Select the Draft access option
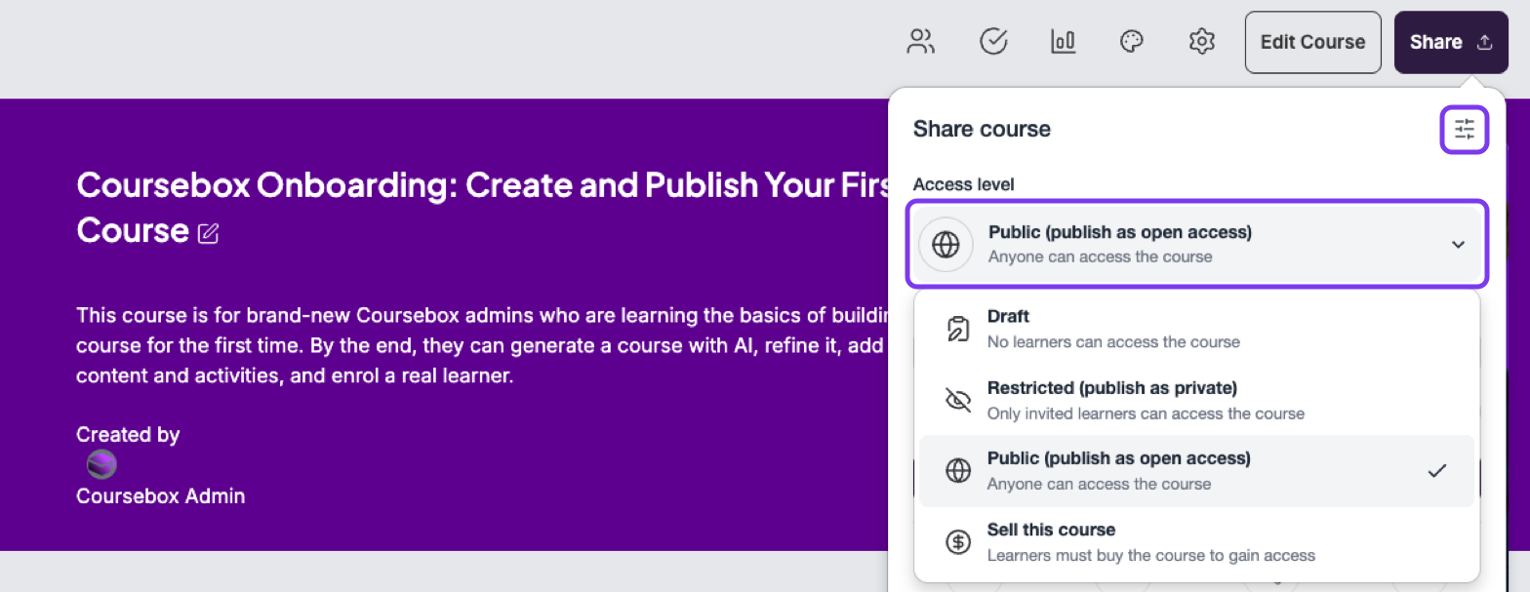Image resolution: width=1530 pixels, height=592 pixels. click(x=1196, y=329)
